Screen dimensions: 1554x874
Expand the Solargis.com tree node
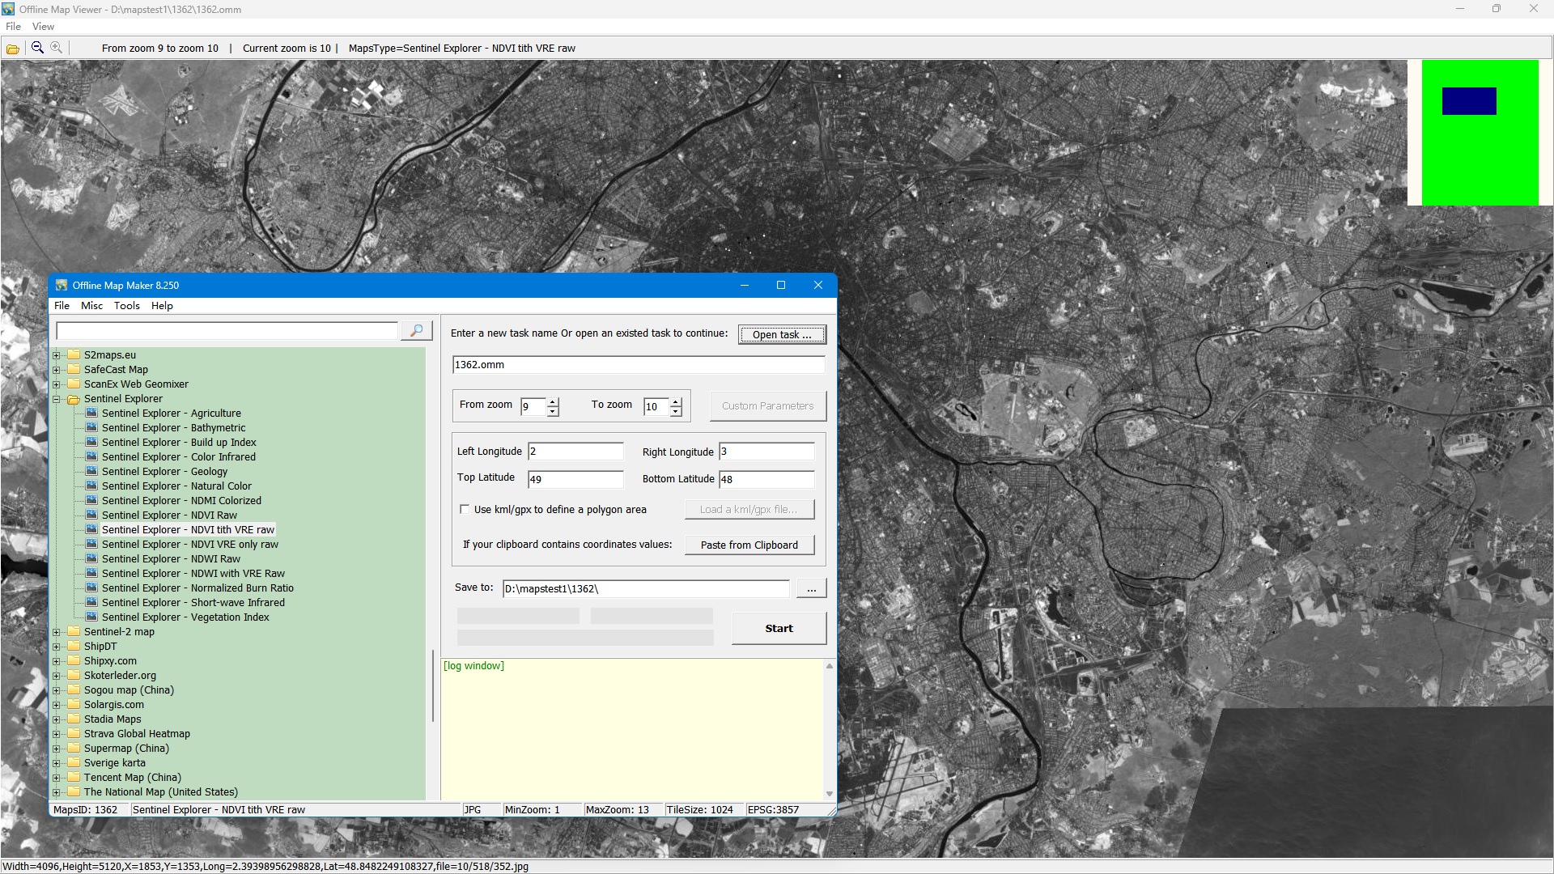[57, 705]
